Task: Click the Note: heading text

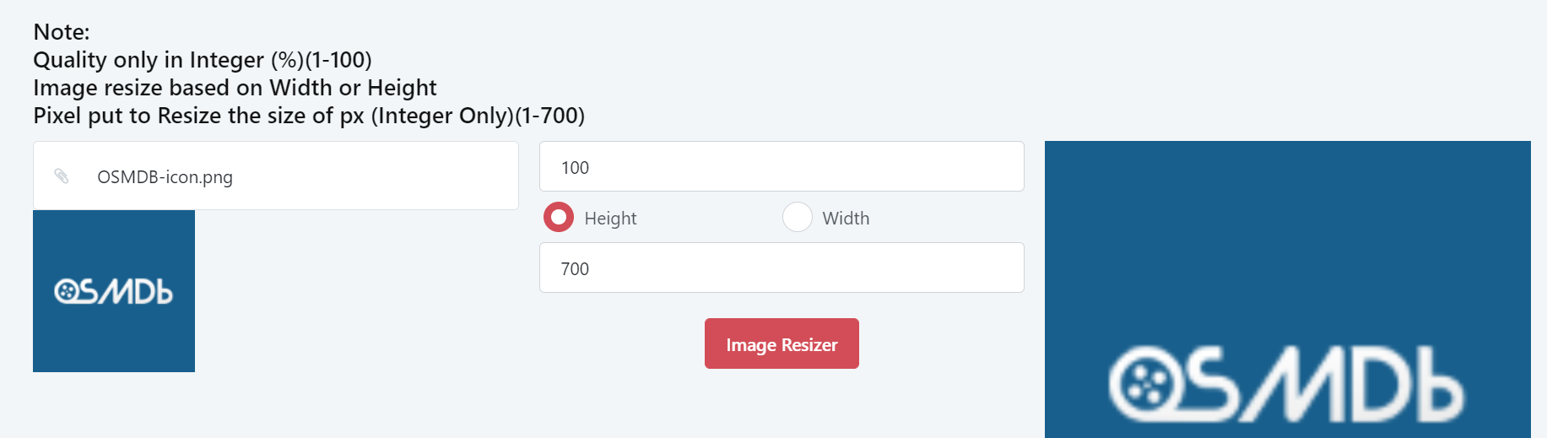Action: pyautogui.click(x=62, y=32)
